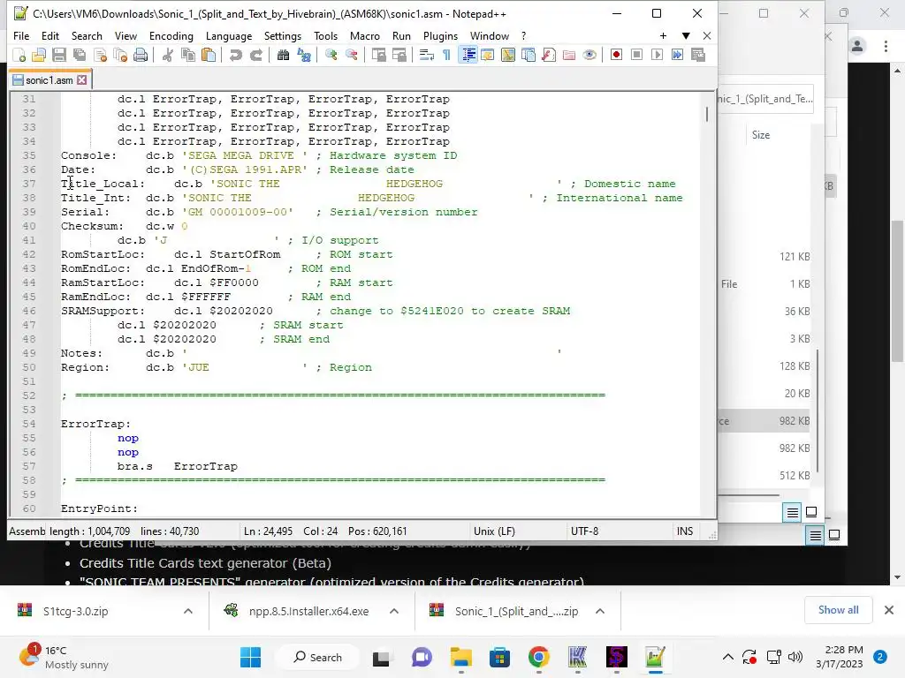The width and height of the screenshot is (905, 678).
Task: Save the current file using toolbar icon
Action: [x=59, y=55]
